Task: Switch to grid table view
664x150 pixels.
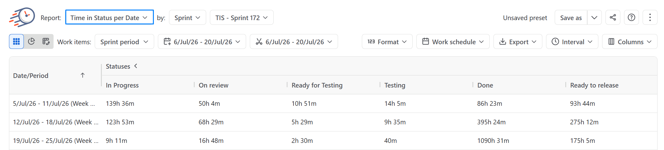Action: [x=16, y=41]
